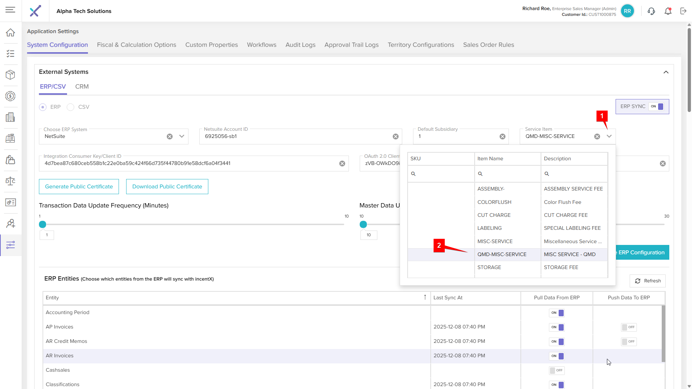692x389 pixels.
Task: Click the logout icon in header
Action: coord(683,11)
